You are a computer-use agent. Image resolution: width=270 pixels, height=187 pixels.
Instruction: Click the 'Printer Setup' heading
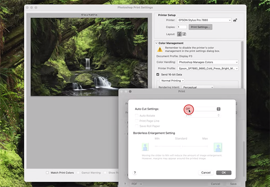tap(167, 15)
